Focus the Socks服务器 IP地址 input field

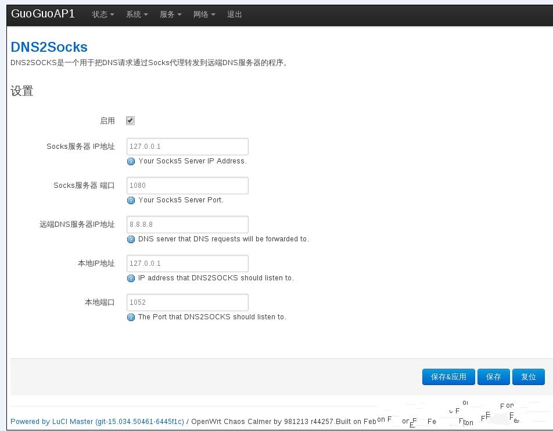point(187,147)
